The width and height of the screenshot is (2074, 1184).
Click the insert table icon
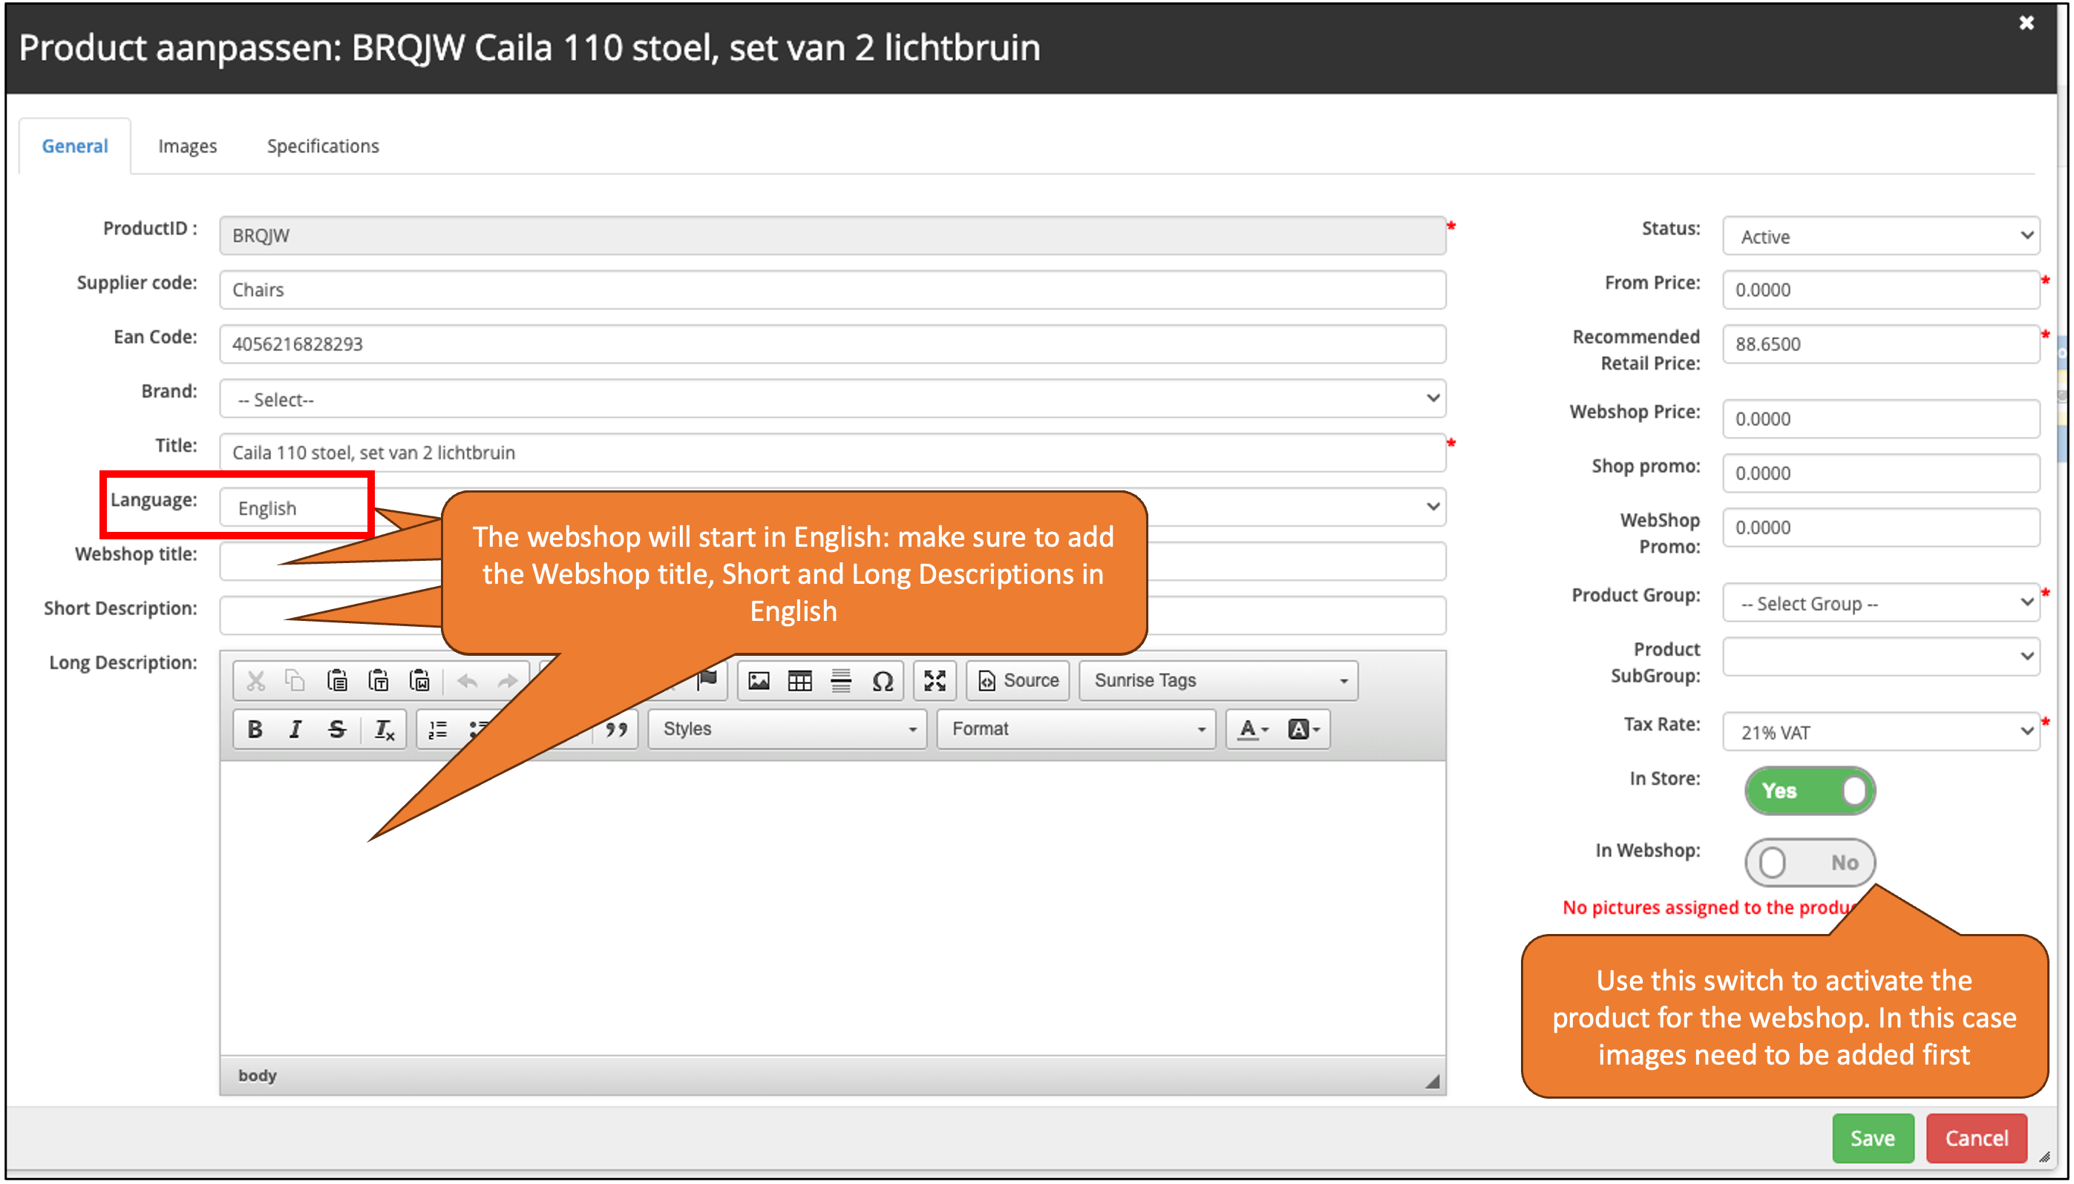(799, 680)
